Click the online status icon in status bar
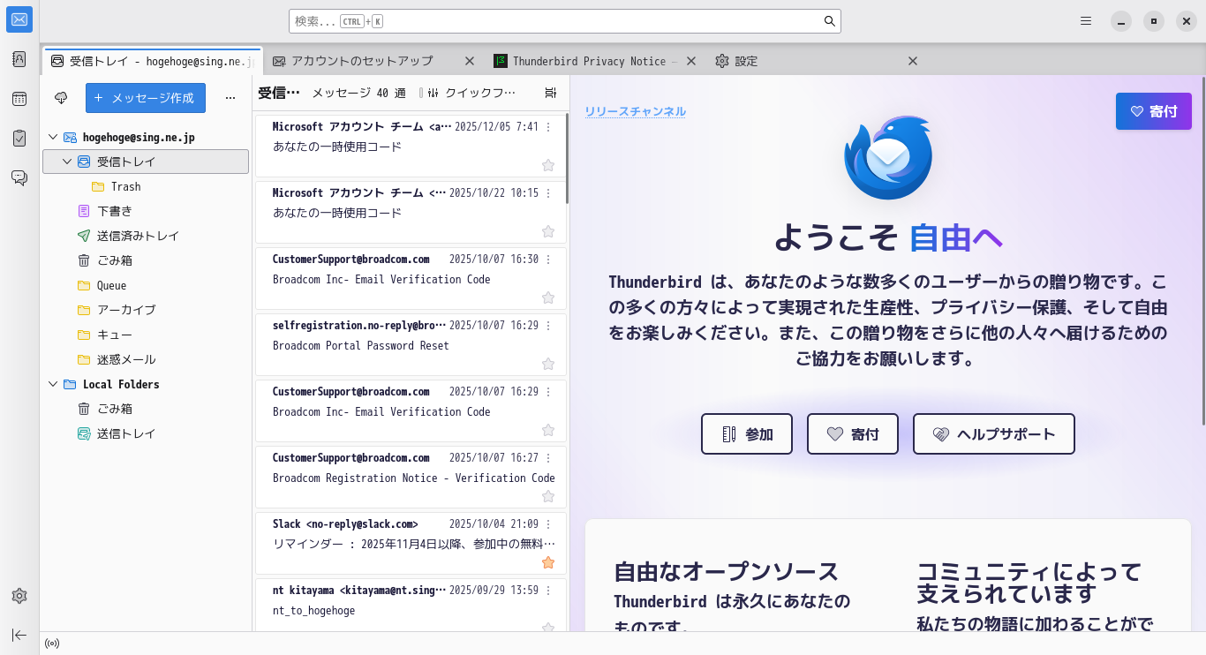Image resolution: width=1206 pixels, height=655 pixels. click(52, 644)
